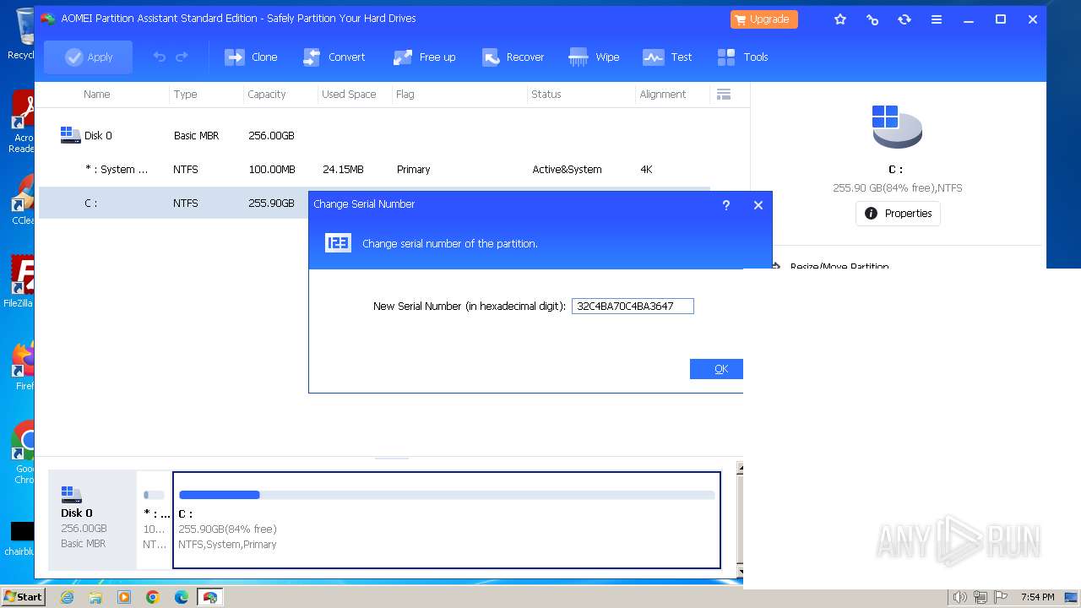Open File Explorer from taskbar
This screenshot has height=608, width=1081.
[95, 597]
